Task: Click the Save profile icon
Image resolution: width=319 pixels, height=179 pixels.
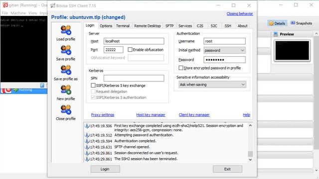Action: [x=66, y=50]
